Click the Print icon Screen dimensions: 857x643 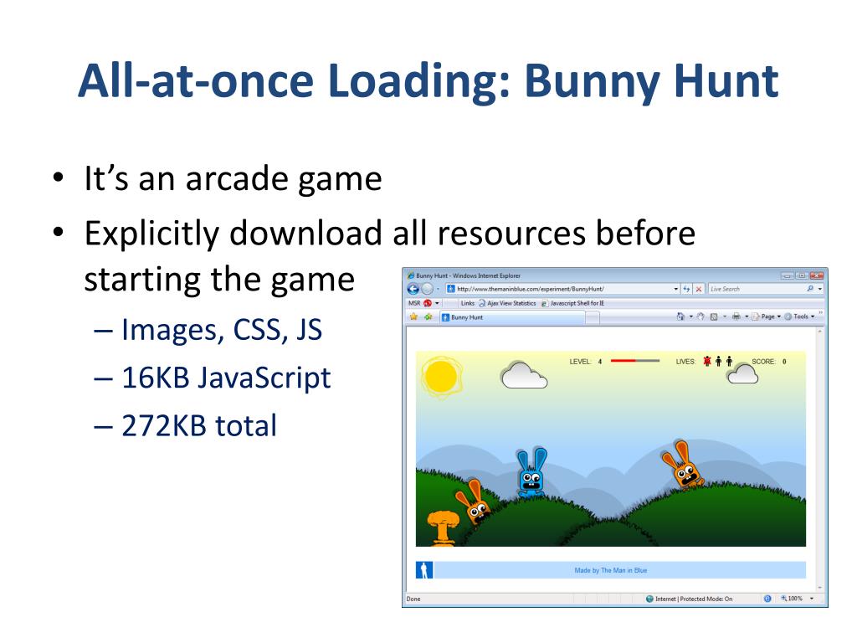pyautogui.click(x=736, y=316)
